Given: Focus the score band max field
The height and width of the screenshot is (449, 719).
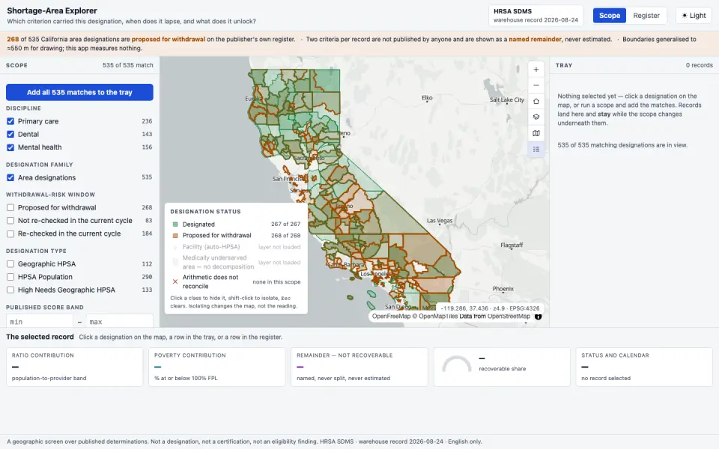Looking at the screenshot, I should 119,322.
